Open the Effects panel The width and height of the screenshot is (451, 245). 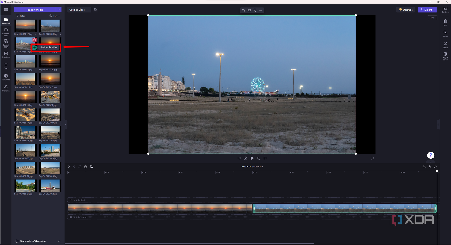click(x=445, y=45)
